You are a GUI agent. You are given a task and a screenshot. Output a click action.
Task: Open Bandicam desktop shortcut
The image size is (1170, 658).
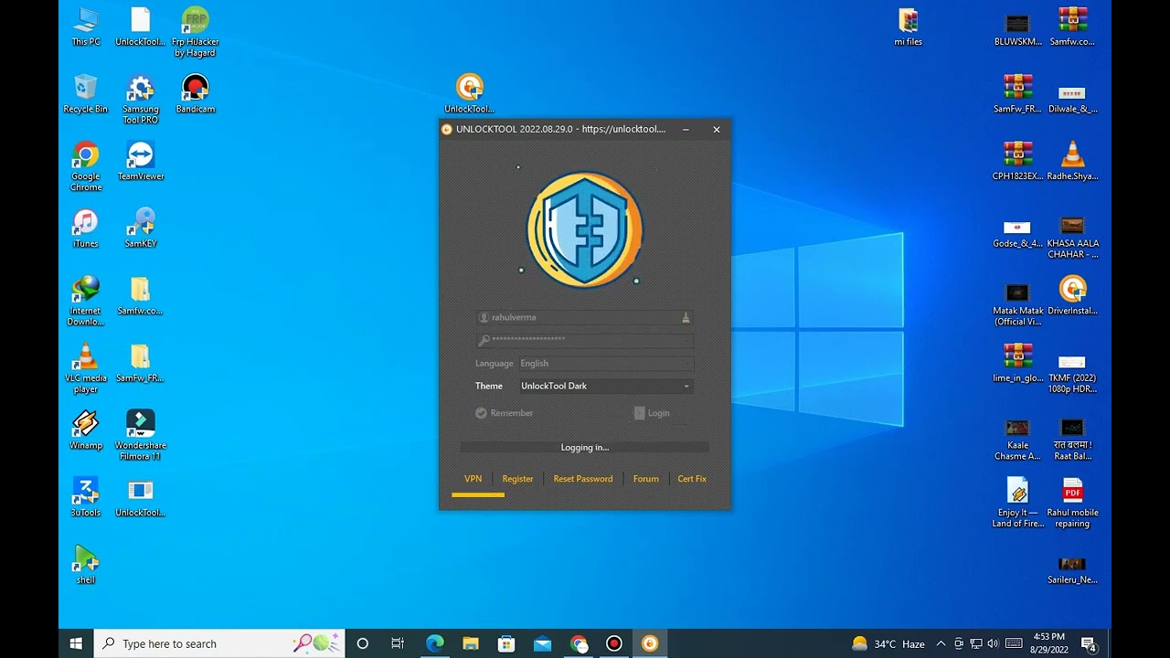pos(196,94)
